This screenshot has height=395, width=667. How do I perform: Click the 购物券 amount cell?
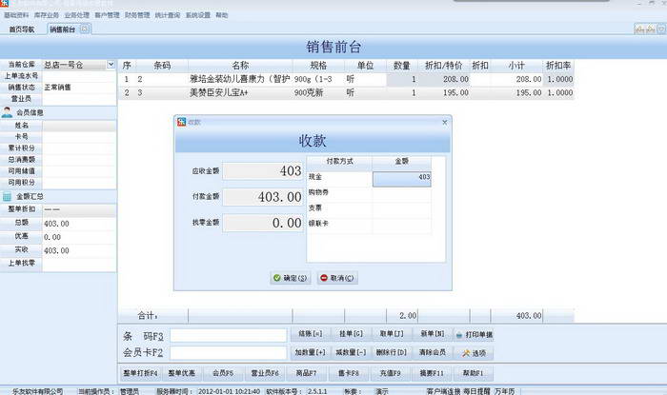401,194
